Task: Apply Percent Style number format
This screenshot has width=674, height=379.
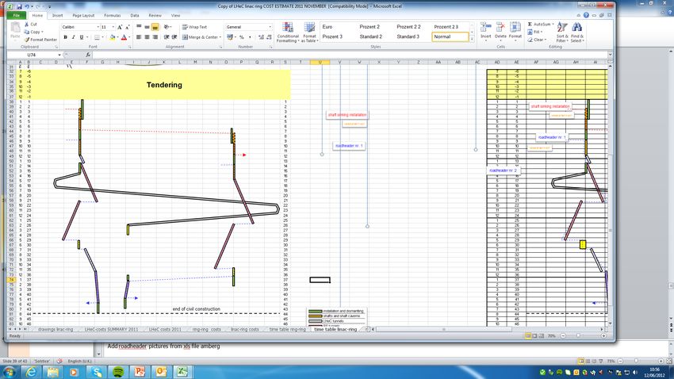Action: tap(242, 37)
